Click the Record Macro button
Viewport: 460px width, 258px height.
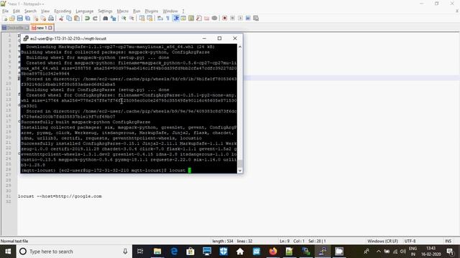(224, 18)
